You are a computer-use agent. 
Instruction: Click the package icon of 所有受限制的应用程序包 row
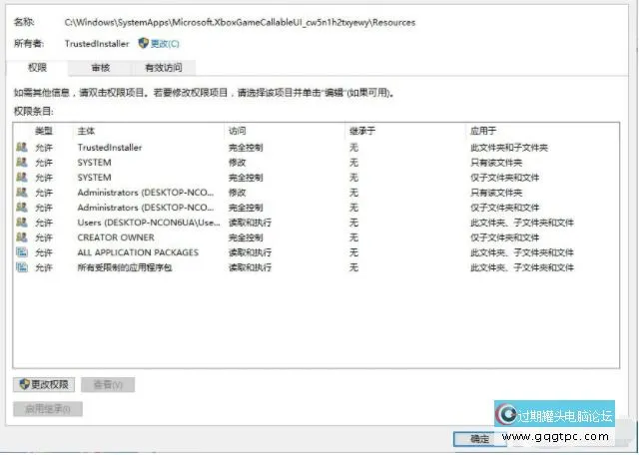coord(22,267)
